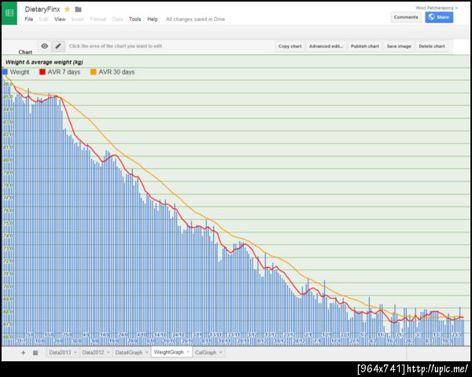The width and height of the screenshot is (472, 377).
Task: Click the blue Share button
Action: (439, 17)
